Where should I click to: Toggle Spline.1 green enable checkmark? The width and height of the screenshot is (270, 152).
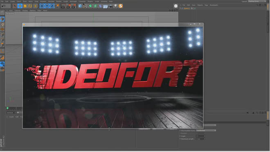[194, 8]
